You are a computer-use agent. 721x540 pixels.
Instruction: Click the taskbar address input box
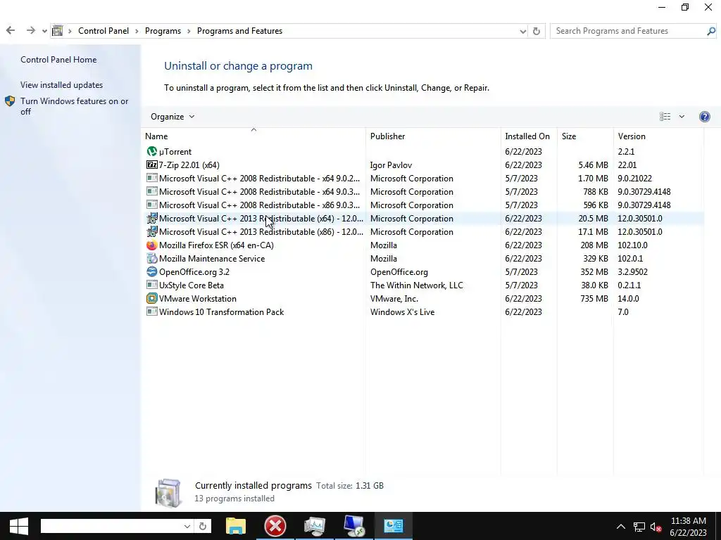[112, 526]
